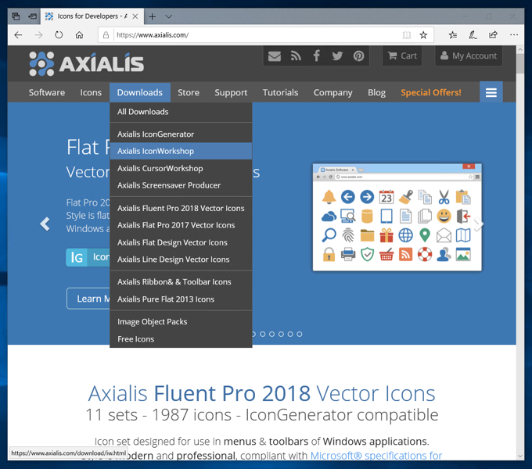532x469 pixels.
Task: Click the last carousel dot indicator
Action: pos(299,334)
